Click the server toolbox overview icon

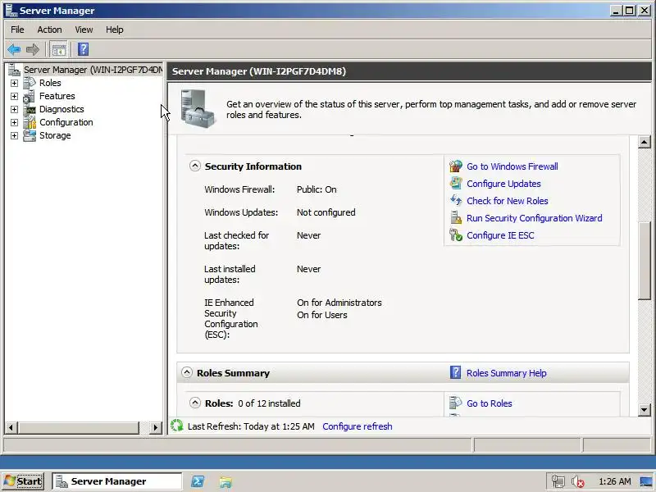(197, 108)
